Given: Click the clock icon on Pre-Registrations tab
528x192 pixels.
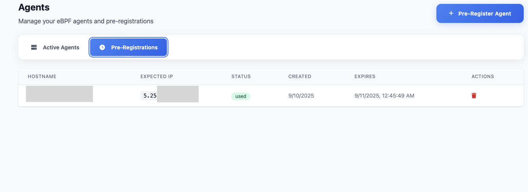Looking at the screenshot, I should tap(102, 47).
